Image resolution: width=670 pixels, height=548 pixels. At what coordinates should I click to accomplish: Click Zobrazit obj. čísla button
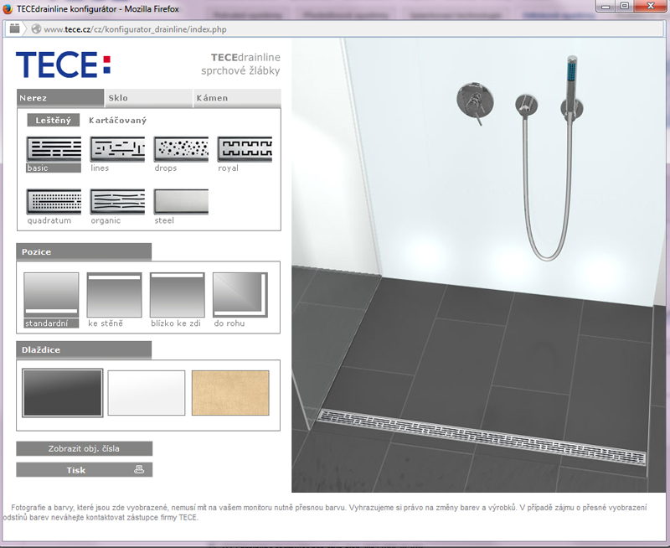pos(84,448)
